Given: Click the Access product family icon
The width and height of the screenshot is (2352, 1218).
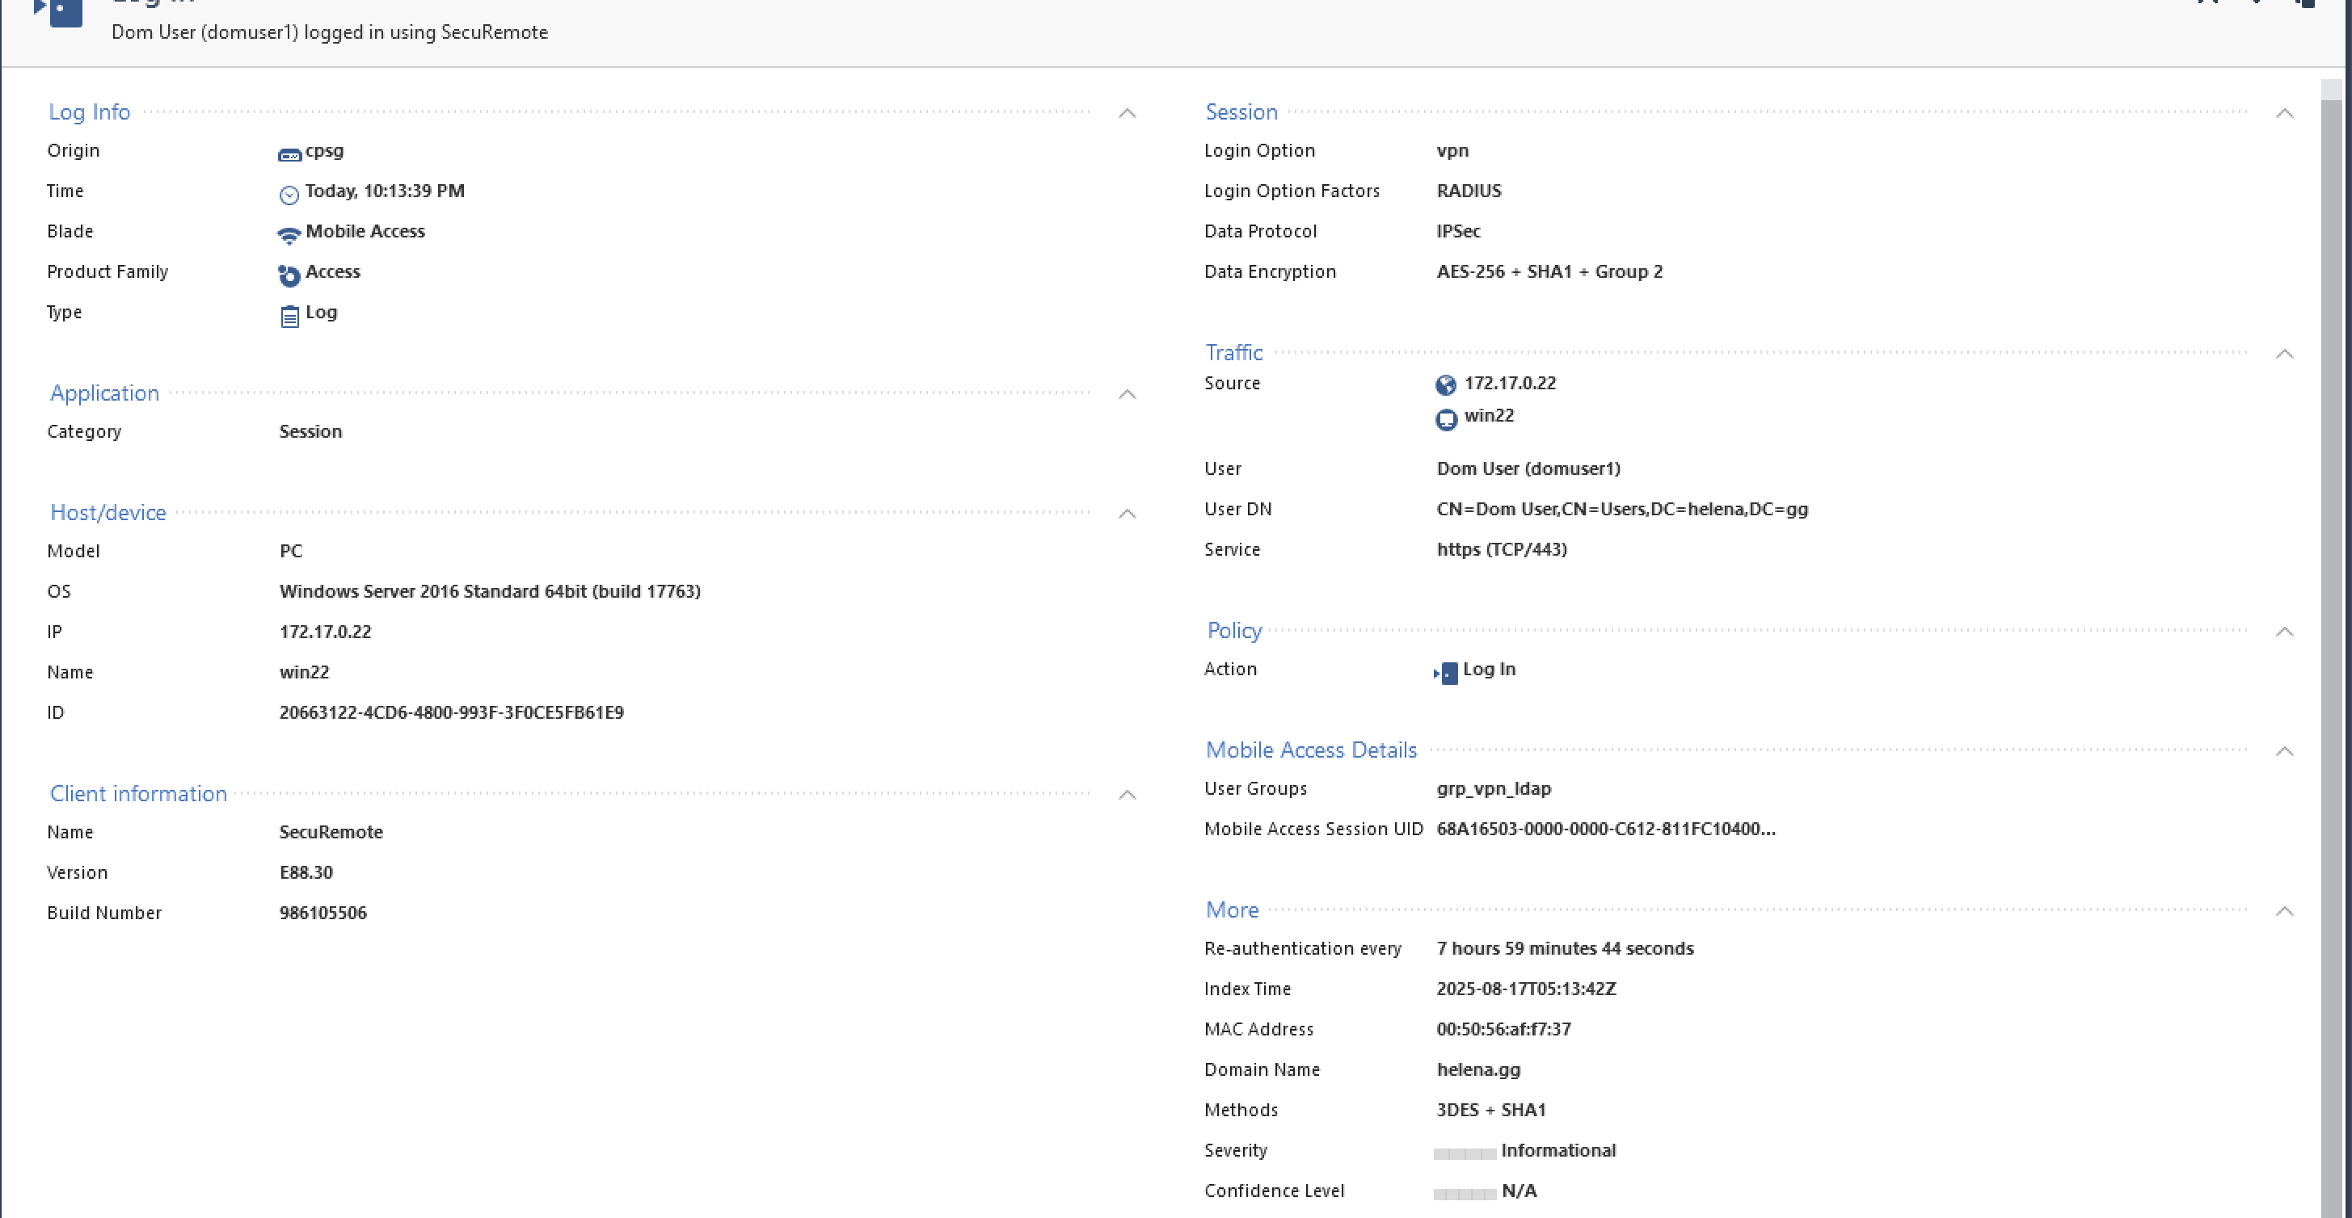Looking at the screenshot, I should pos(289,275).
